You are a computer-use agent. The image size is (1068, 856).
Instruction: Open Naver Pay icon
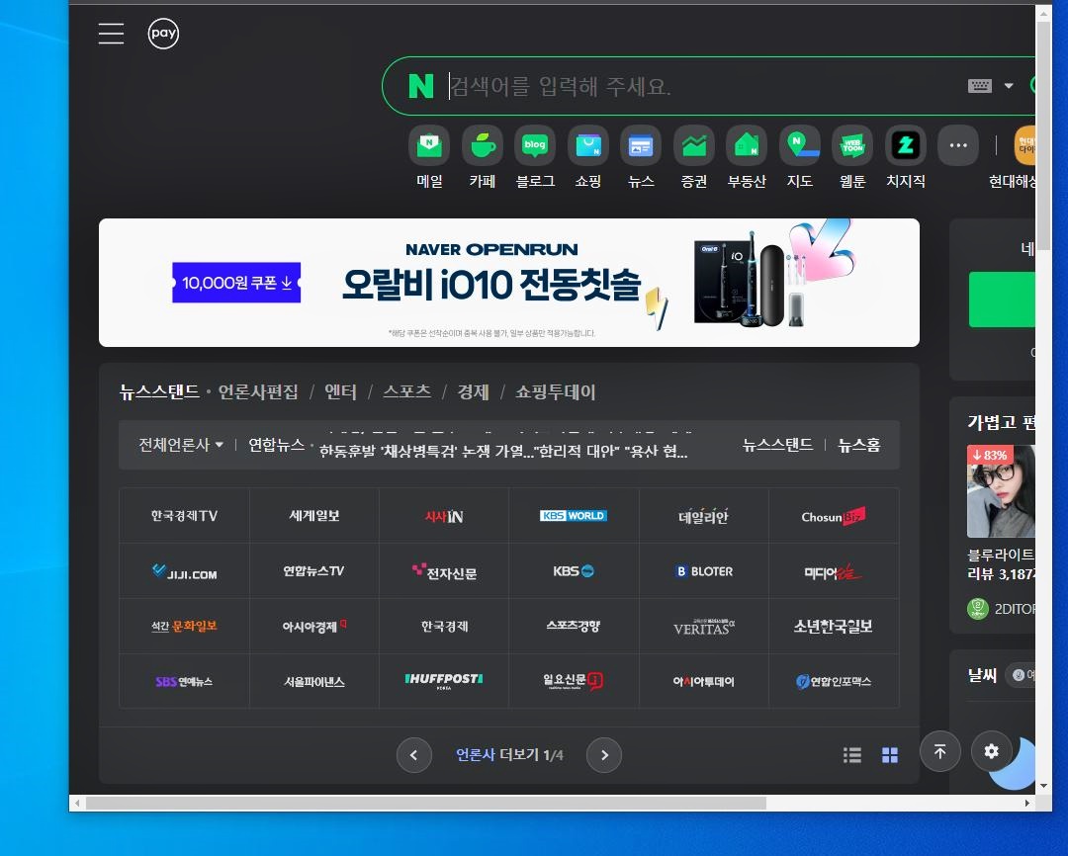(163, 34)
